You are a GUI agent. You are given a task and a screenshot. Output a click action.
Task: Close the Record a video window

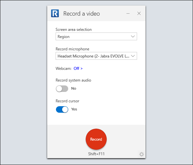[139, 13]
